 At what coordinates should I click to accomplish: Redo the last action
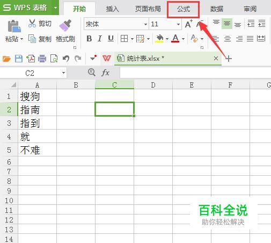78,59
